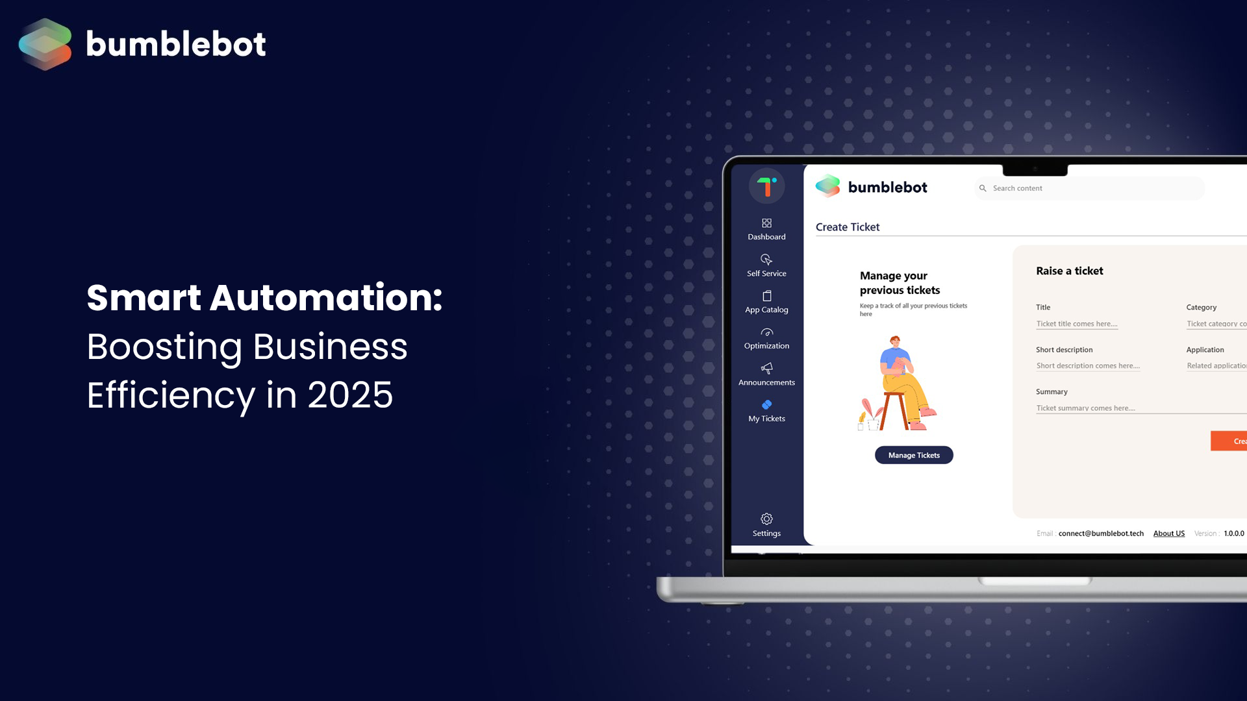Expand the Application dropdown field

pyautogui.click(x=1215, y=365)
